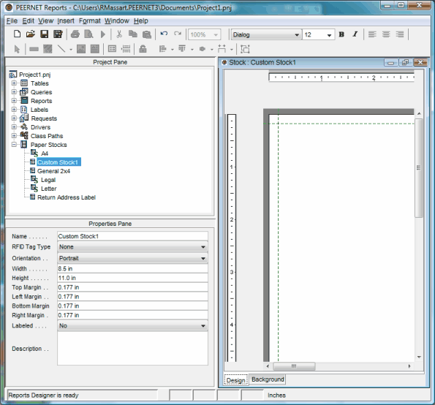
Task: Toggle Bold formatting
Action: pyautogui.click(x=341, y=34)
